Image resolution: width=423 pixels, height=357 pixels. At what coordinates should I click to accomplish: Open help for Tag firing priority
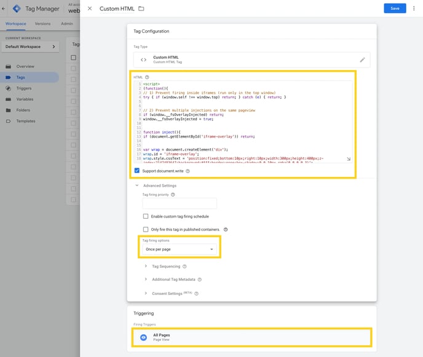(x=173, y=194)
